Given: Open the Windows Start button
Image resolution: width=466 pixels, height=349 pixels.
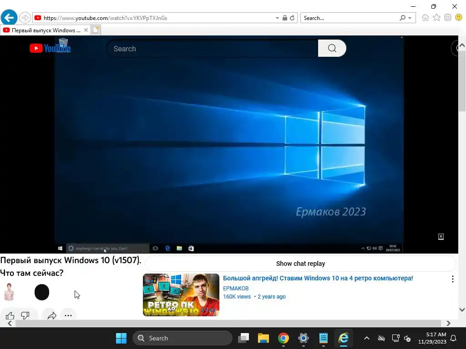Looking at the screenshot, I should (121, 338).
